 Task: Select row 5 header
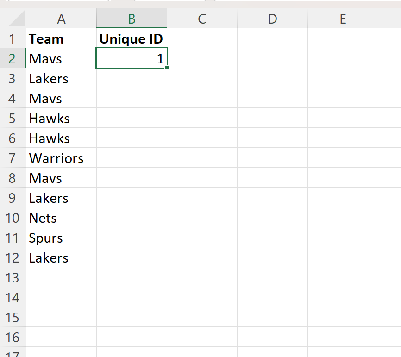click(x=13, y=119)
